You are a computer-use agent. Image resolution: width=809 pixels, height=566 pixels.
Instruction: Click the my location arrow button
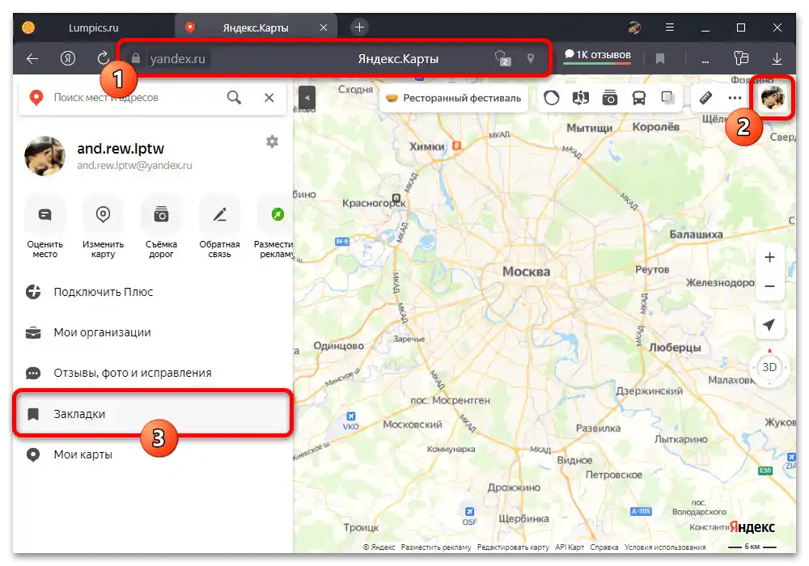click(x=769, y=324)
